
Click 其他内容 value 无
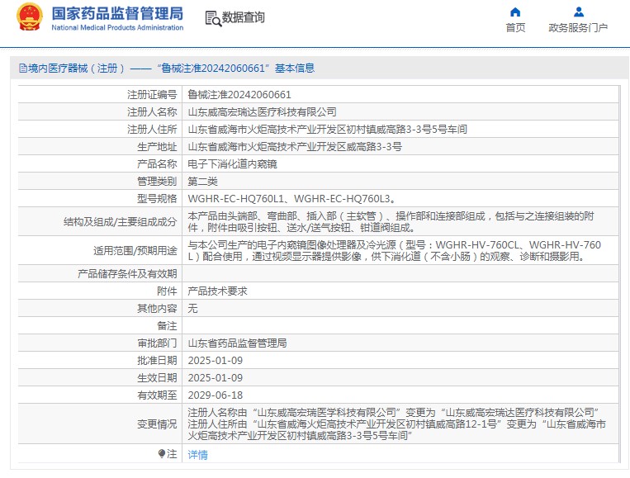(192, 308)
